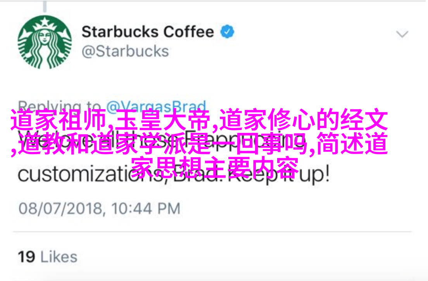The height and width of the screenshot is (281, 428).
Task: Select the word 'Likes'
Action: click(x=59, y=257)
